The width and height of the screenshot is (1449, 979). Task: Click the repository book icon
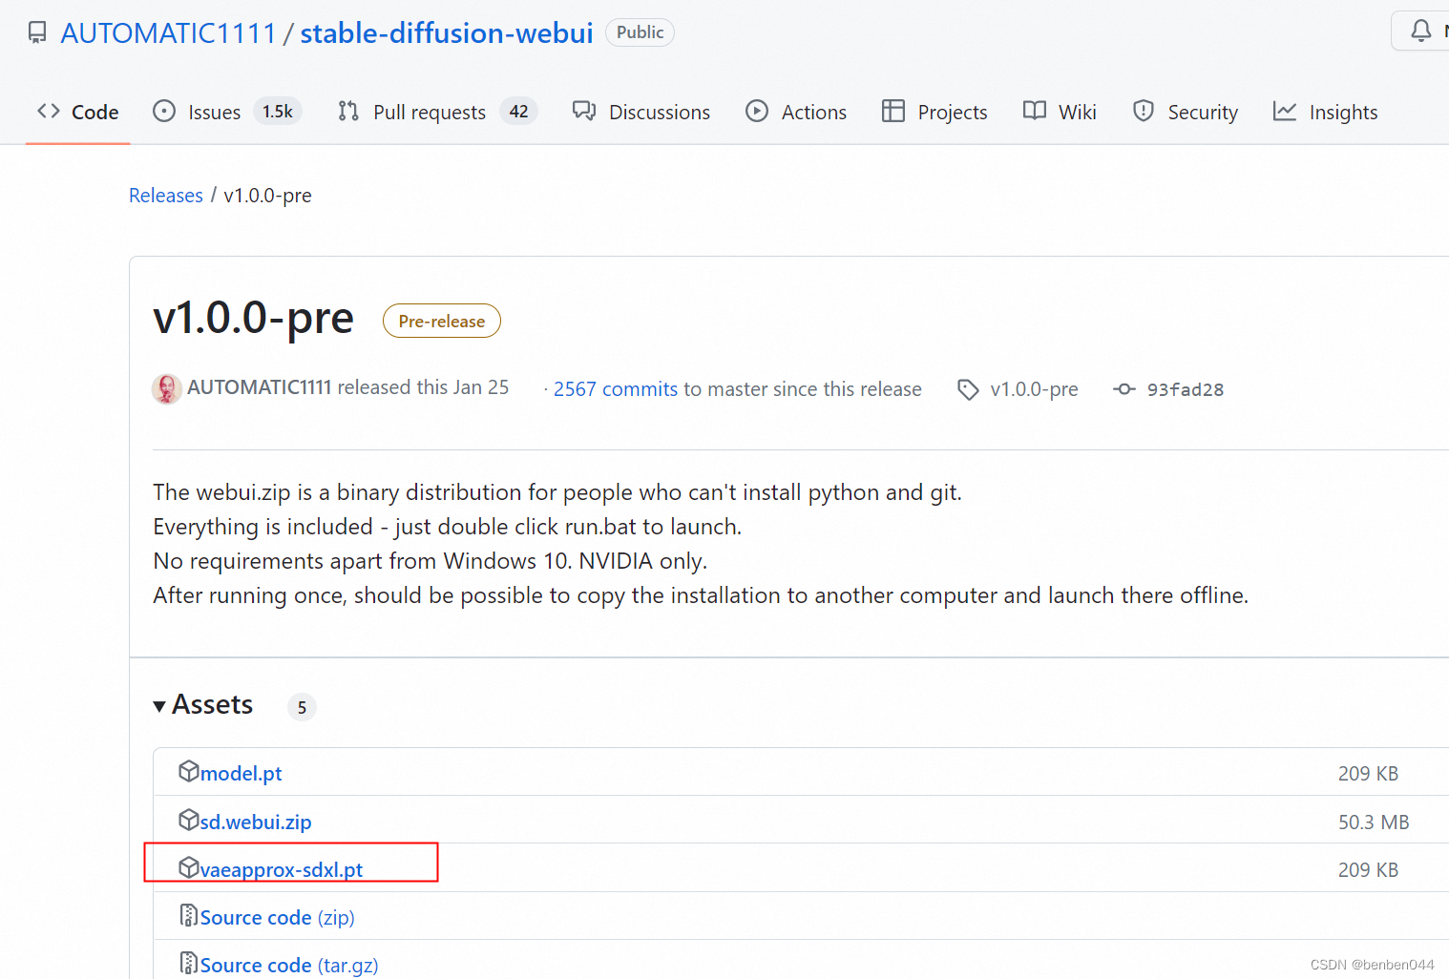tap(37, 33)
